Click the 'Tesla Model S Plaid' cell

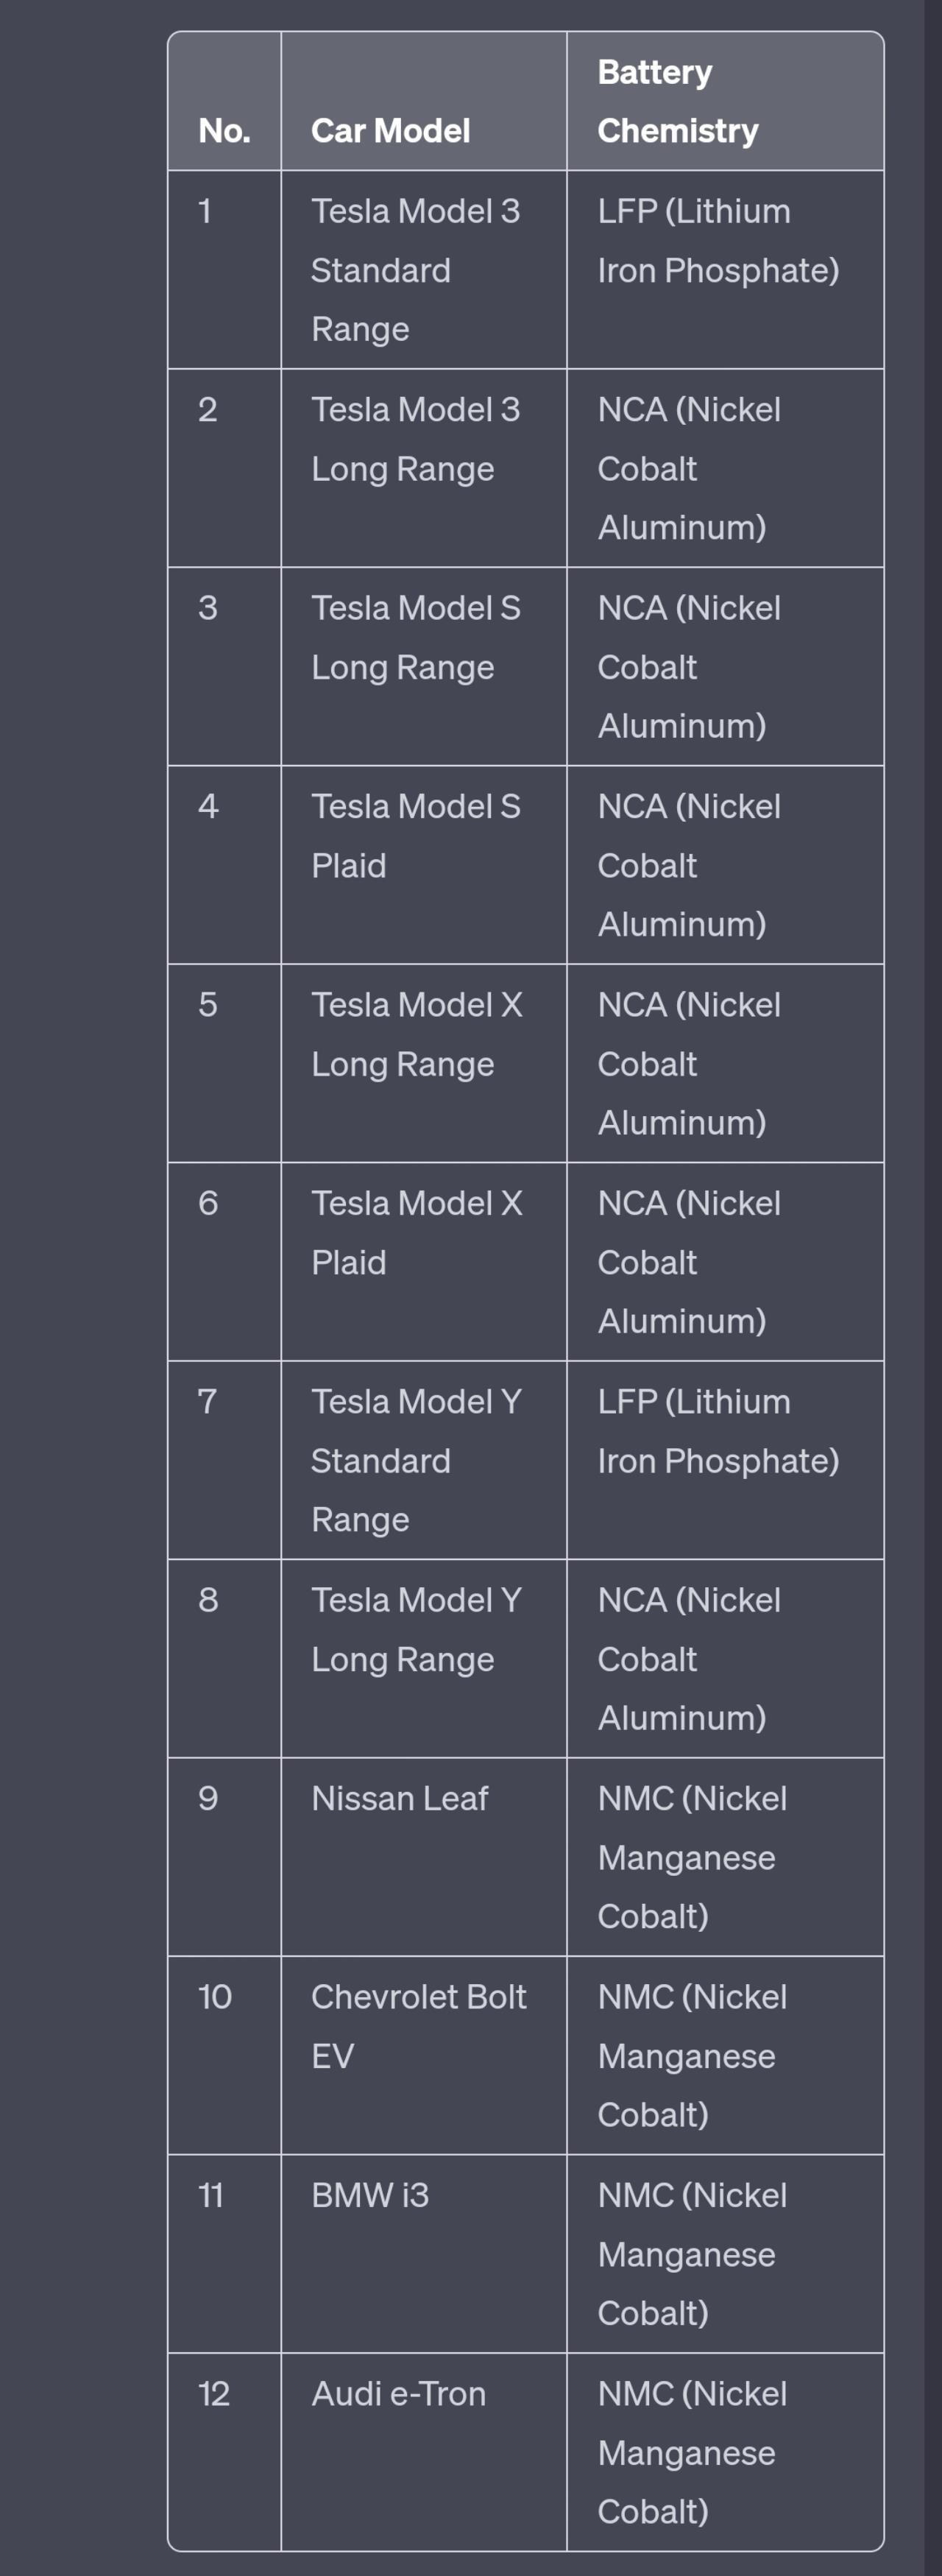click(415, 836)
